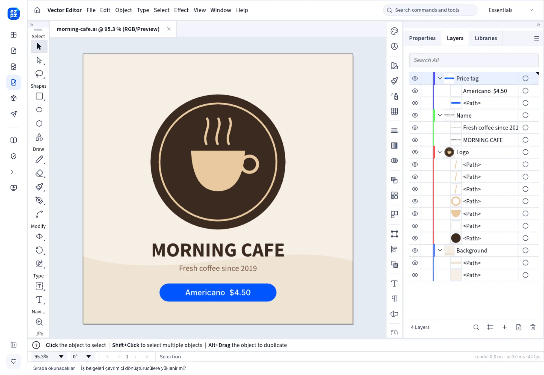Click the Search All layers field
Screen dimensions: 544x375
(474, 60)
